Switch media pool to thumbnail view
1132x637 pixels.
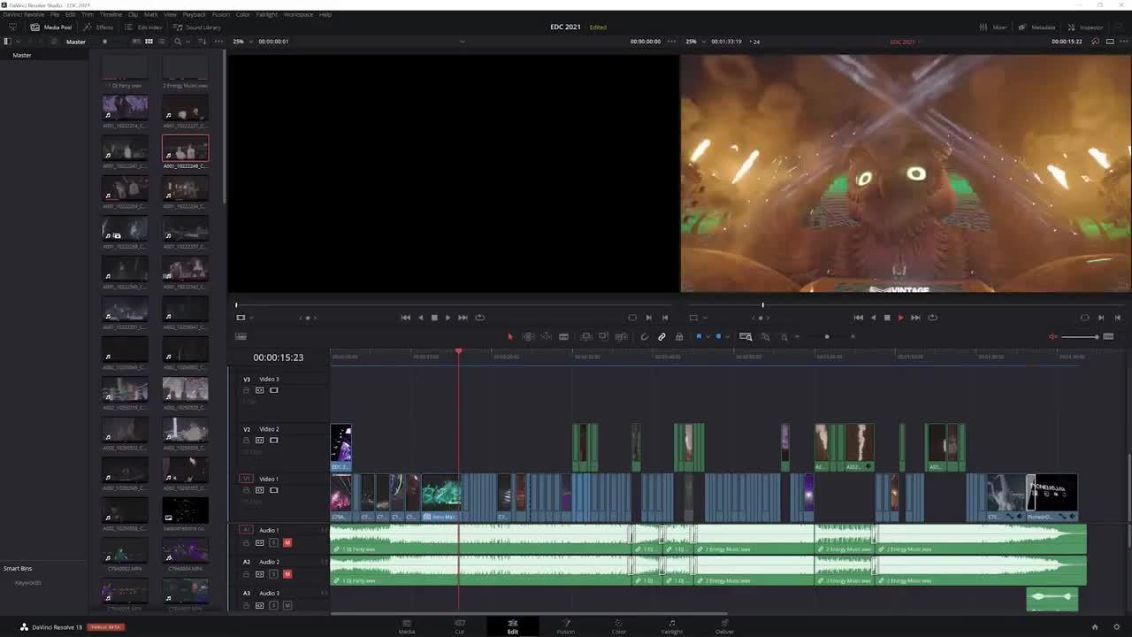(149, 42)
